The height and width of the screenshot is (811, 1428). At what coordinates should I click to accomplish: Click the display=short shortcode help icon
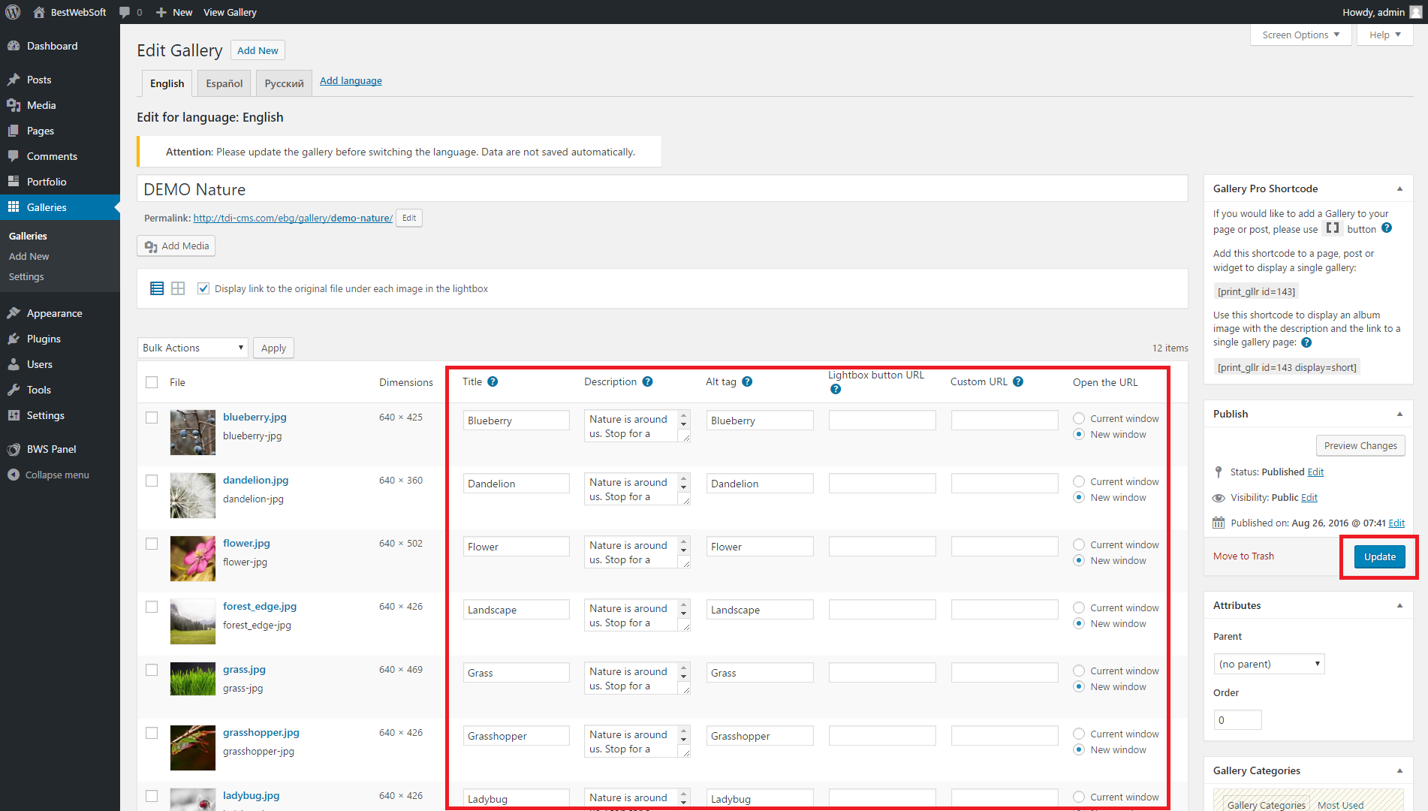pos(1306,342)
